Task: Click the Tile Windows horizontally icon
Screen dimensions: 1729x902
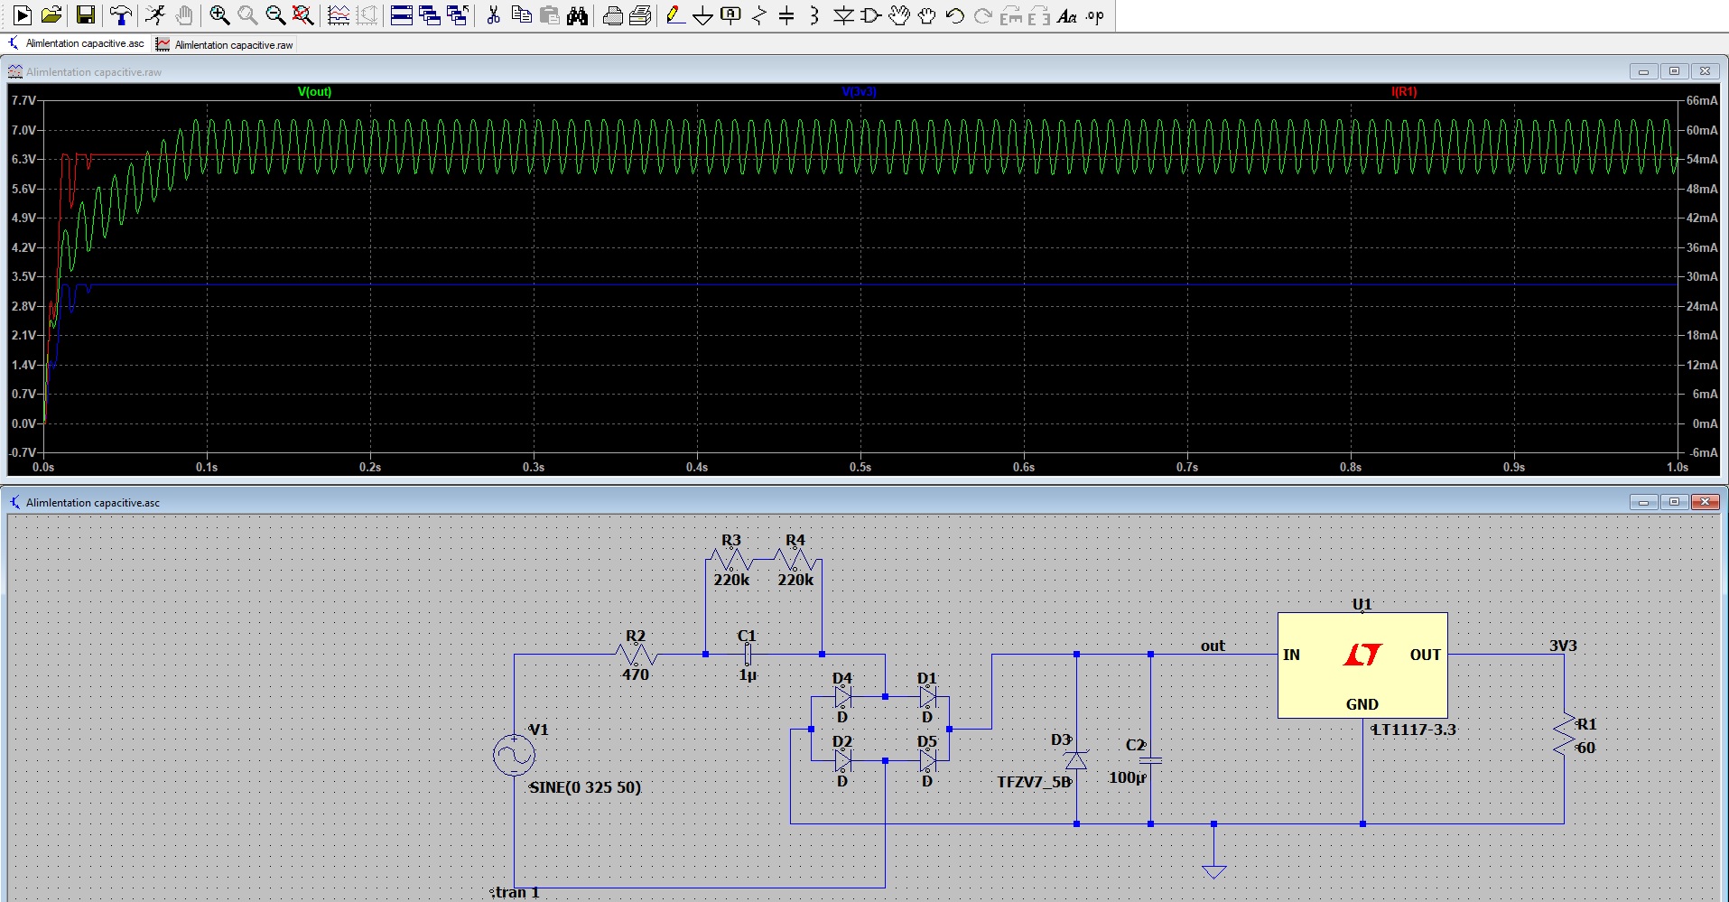Action: [x=402, y=15]
